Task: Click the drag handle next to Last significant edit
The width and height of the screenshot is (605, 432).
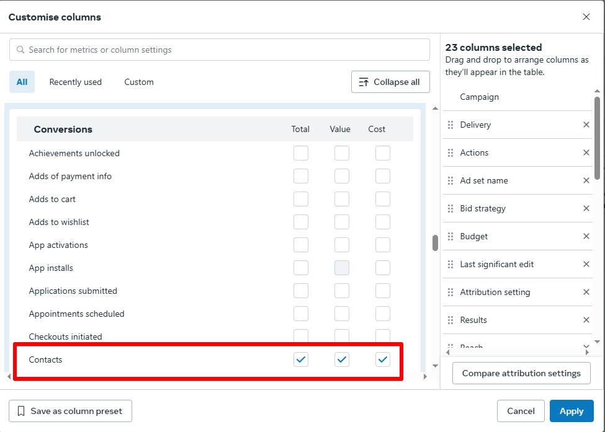Action: click(450, 265)
